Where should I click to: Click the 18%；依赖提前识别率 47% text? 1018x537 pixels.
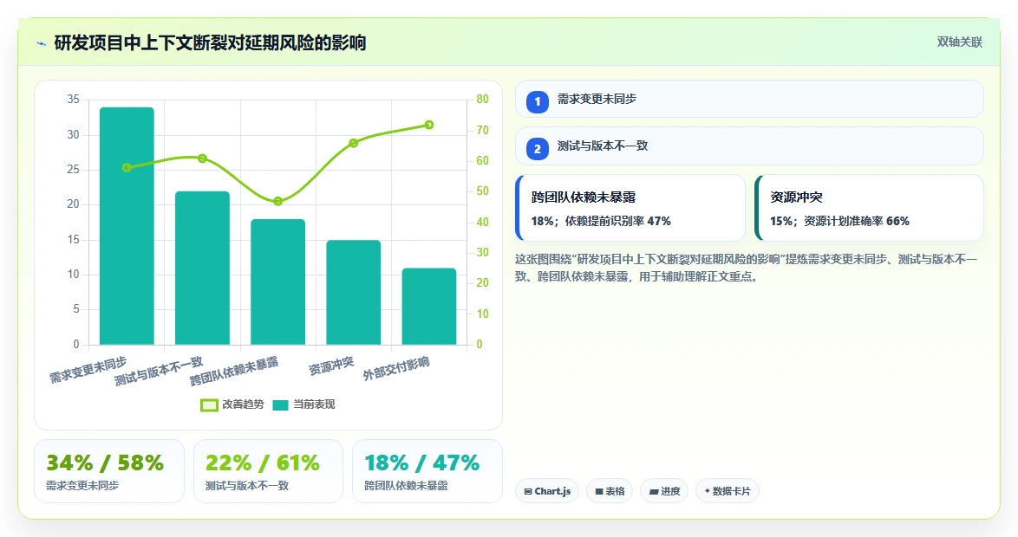[601, 221]
